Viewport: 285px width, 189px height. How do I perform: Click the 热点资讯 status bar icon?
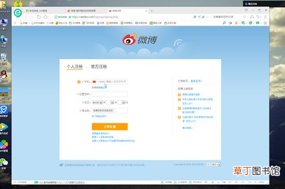point(195,182)
